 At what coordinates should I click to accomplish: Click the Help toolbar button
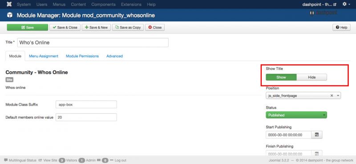click(341, 27)
